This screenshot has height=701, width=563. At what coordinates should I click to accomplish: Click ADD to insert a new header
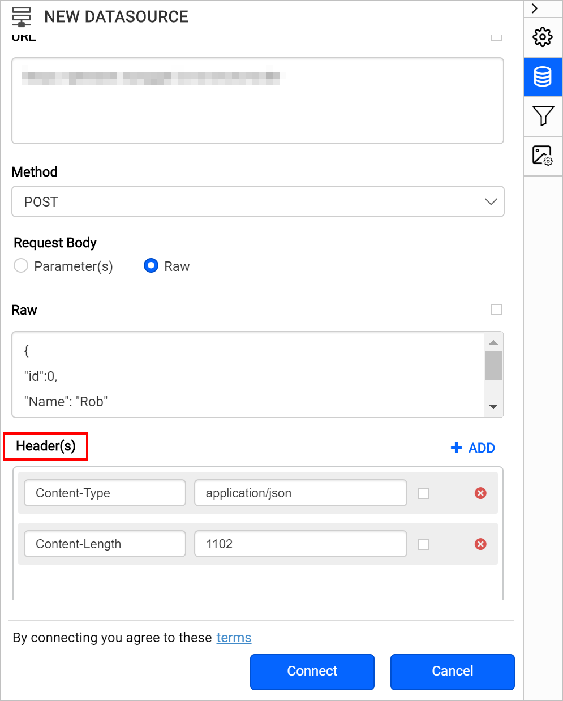tap(473, 448)
